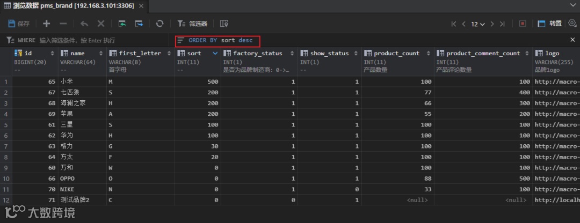Select the name cell 海澜之家
The image size is (580, 223).
pyautogui.click(x=83, y=103)
